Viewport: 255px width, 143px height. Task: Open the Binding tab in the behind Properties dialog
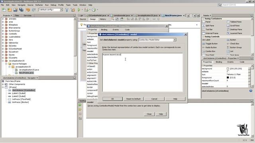pyautogui.click(x=104, y=30)
